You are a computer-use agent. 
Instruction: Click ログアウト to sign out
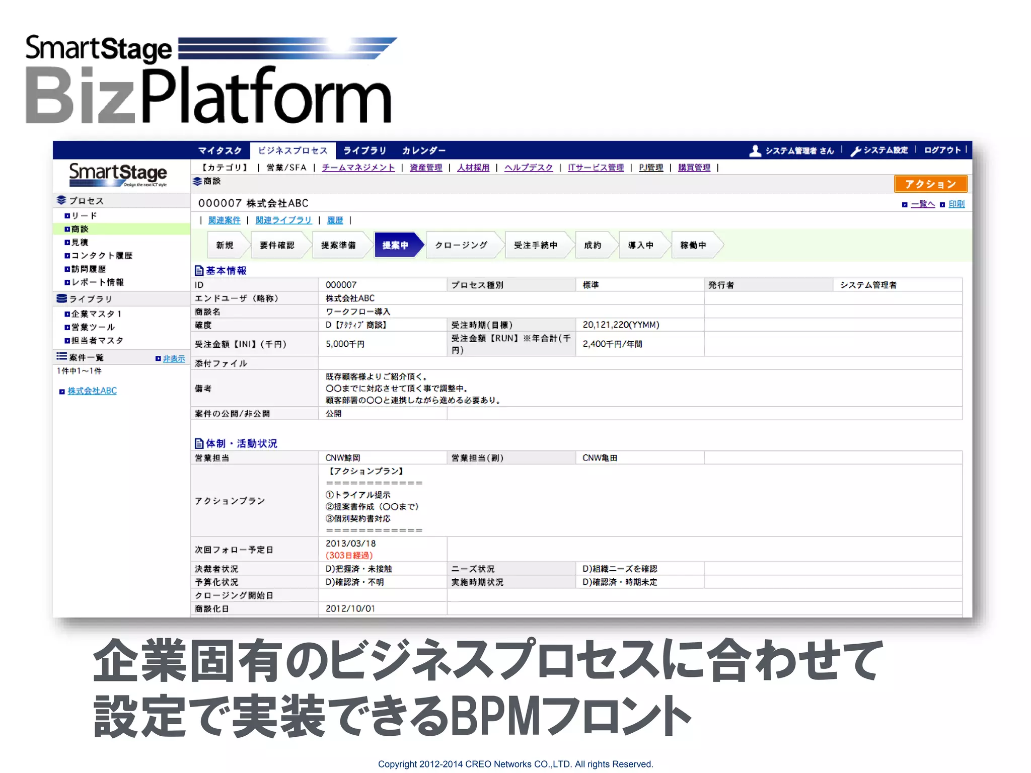(x=942, y=150)
